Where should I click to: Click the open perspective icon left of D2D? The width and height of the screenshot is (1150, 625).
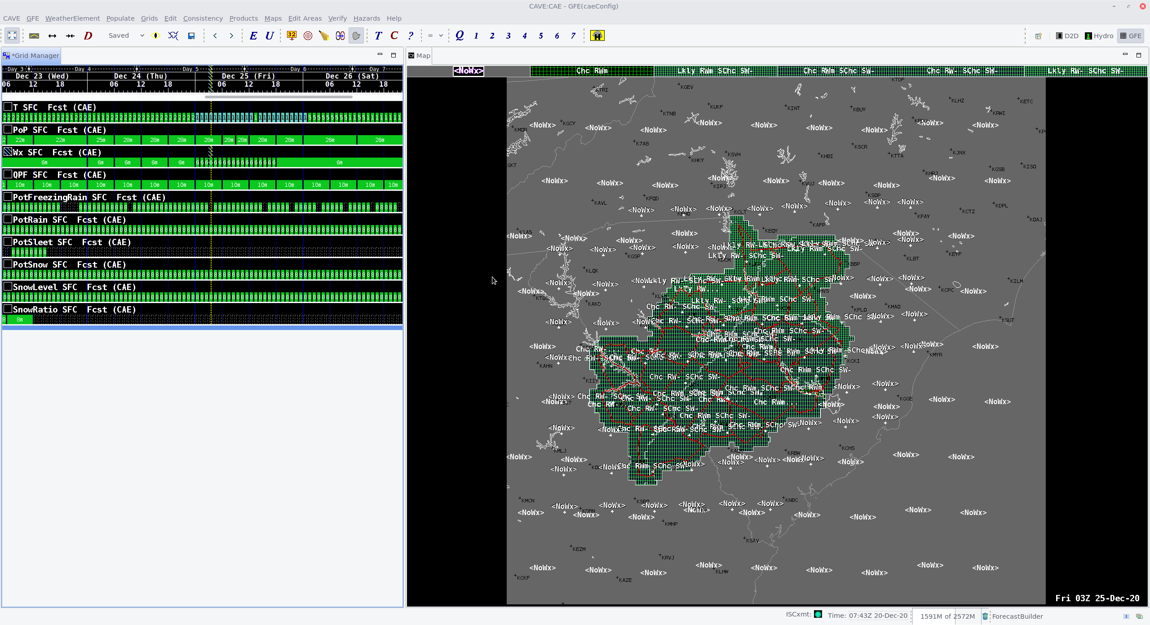[1038, 36]
